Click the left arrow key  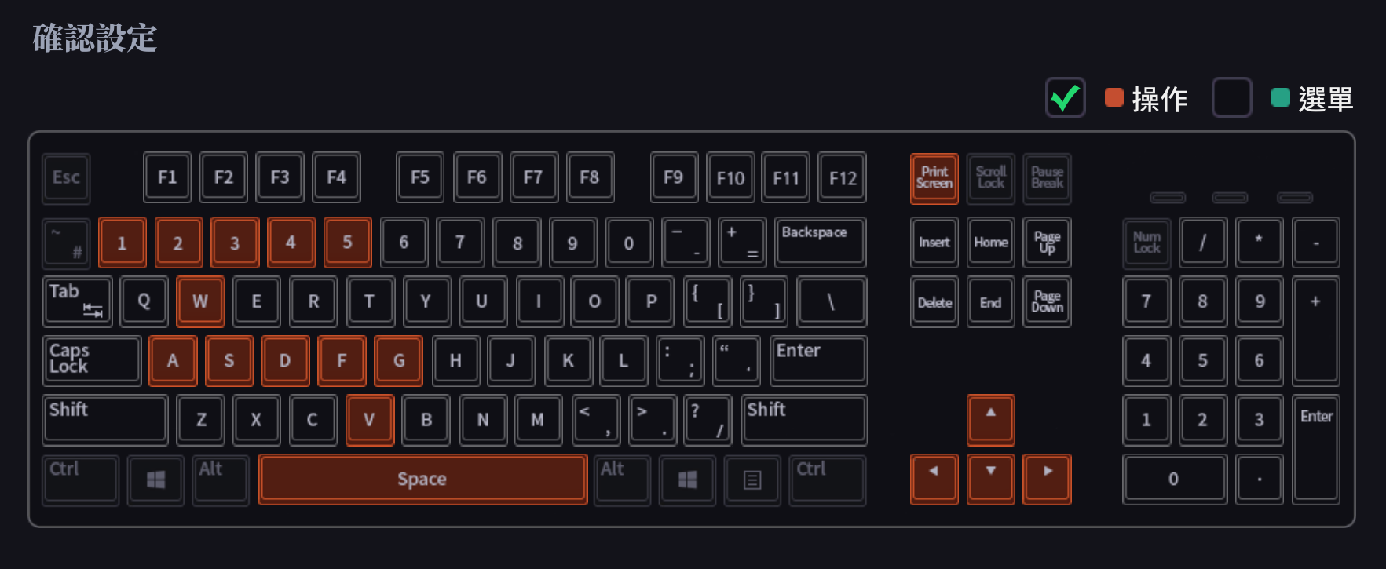point(934,479)
